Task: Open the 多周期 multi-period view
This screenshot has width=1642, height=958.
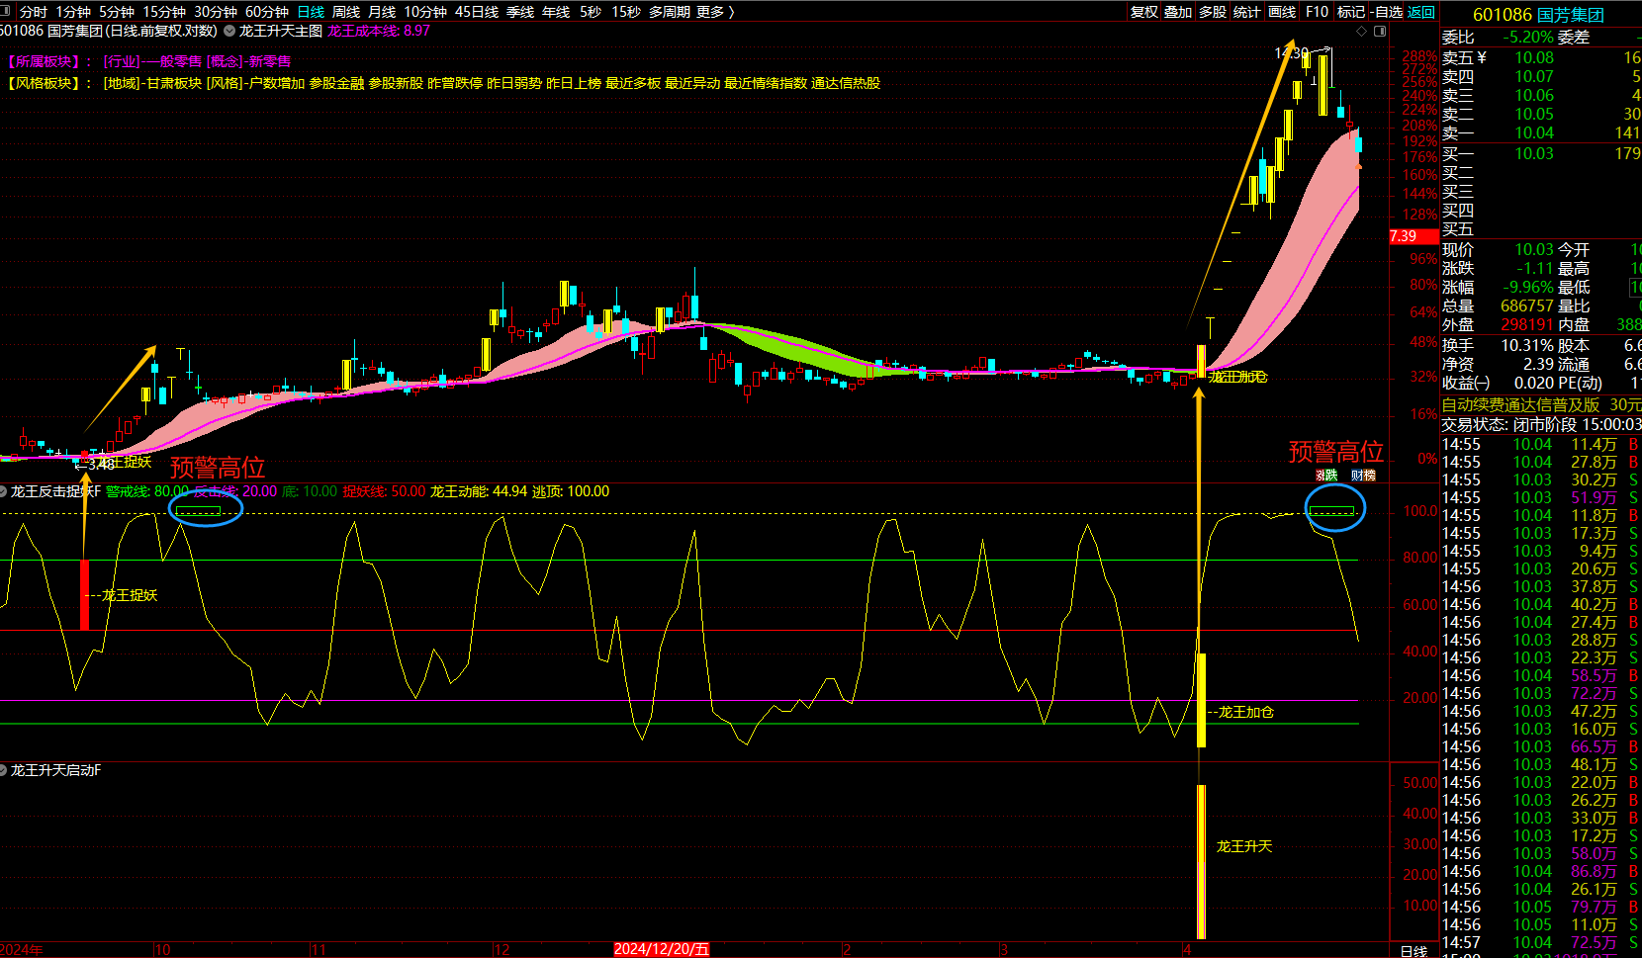Action: pos(670,12)
